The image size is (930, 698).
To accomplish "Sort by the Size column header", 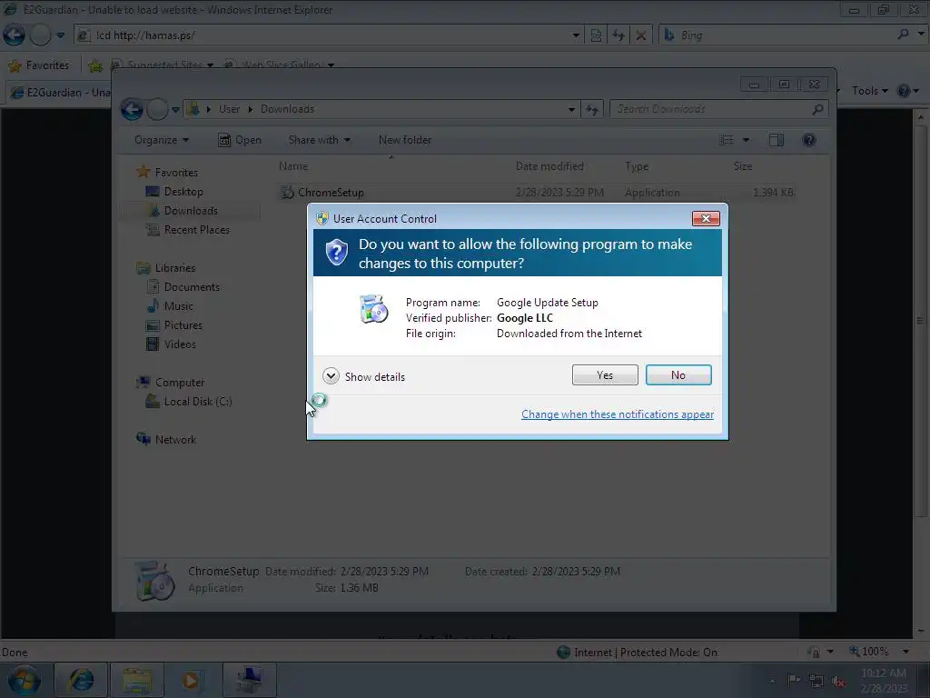I will [x=743, y=166].
